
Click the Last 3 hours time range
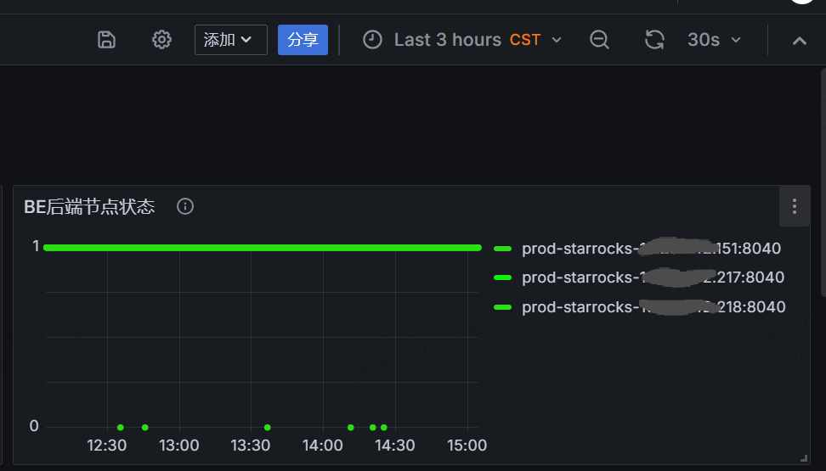coord(447,40)
